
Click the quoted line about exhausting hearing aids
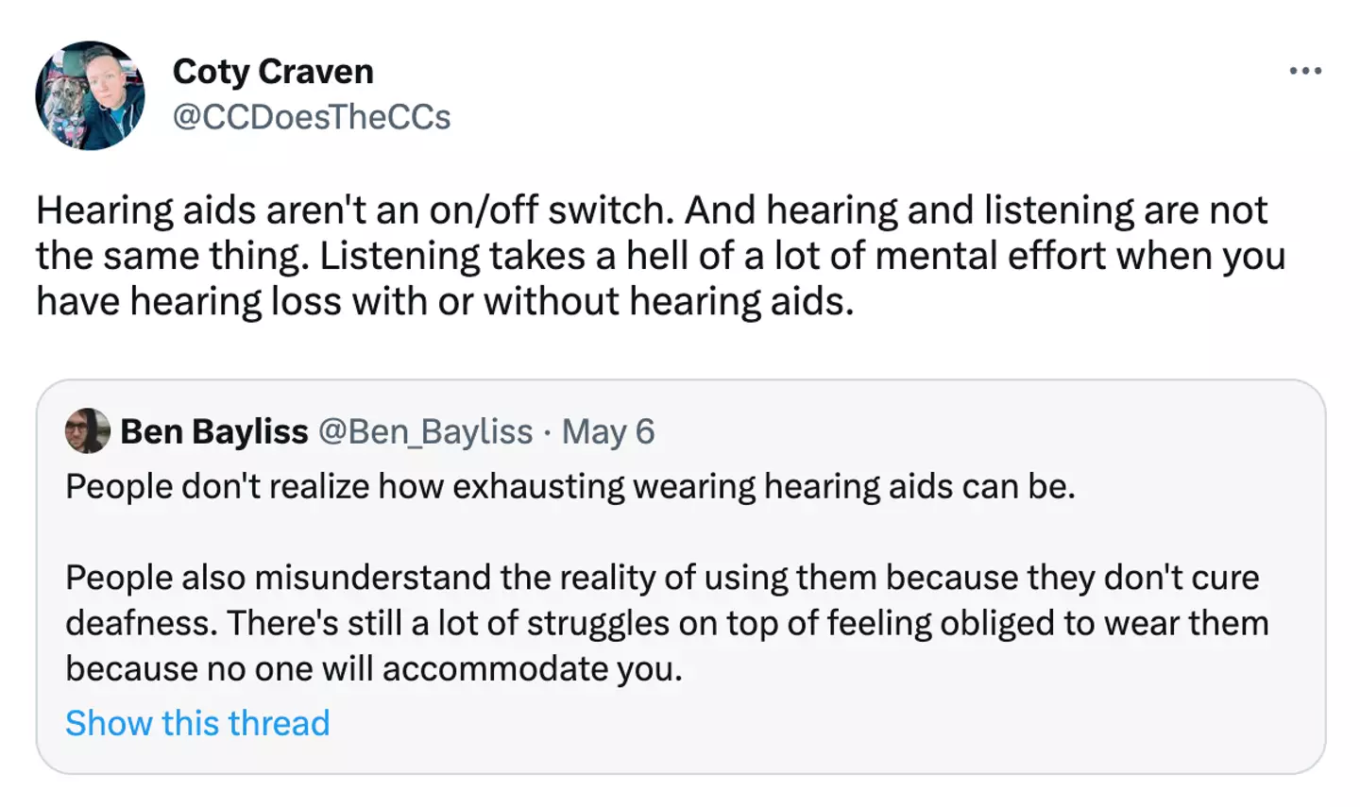tap(570, 486)
